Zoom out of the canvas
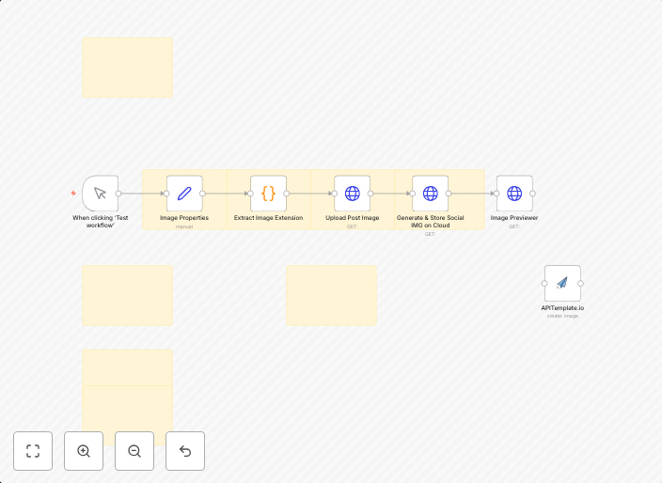The width and height of the screenshot is (662, 483). pos(134,451)
